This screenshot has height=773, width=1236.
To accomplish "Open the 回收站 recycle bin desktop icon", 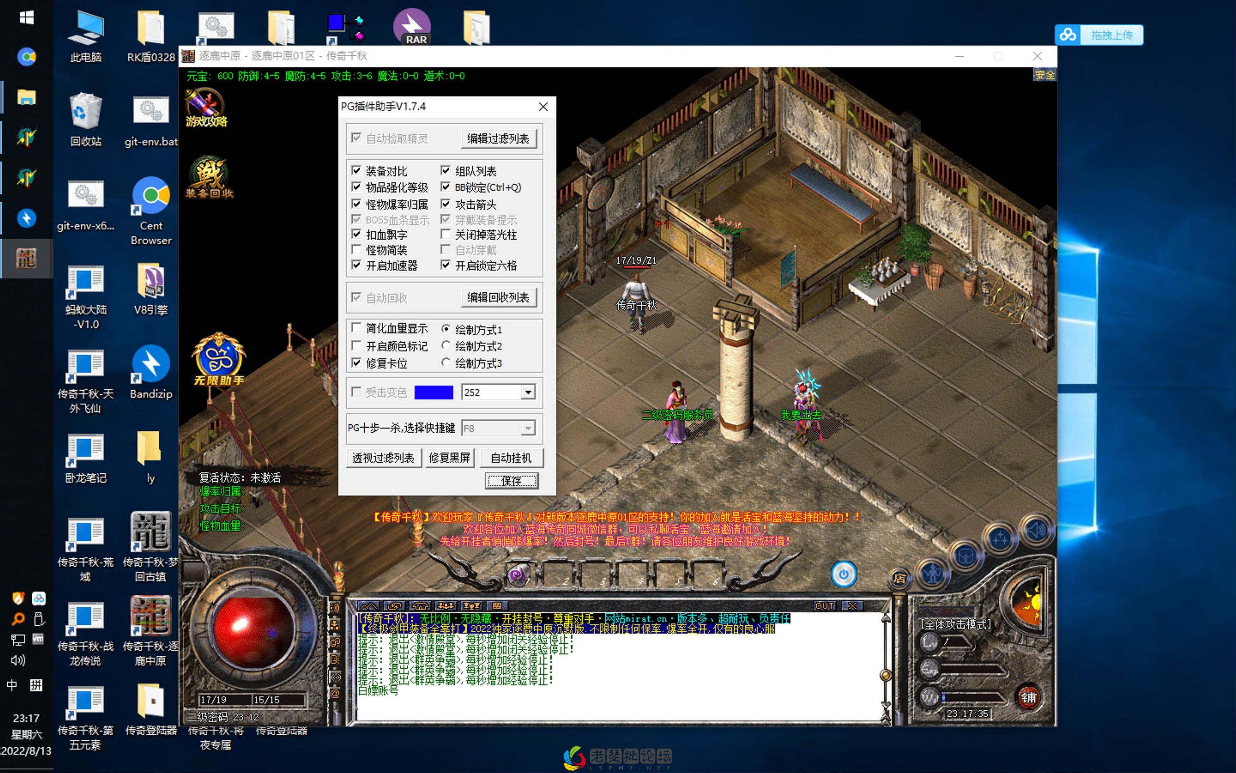I will click(85, 120).
